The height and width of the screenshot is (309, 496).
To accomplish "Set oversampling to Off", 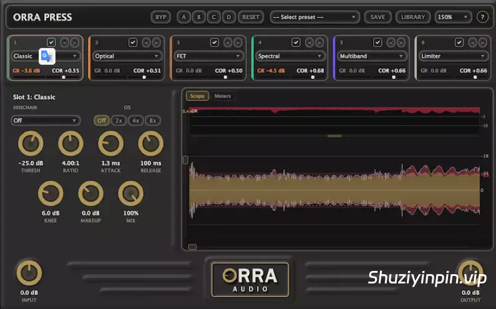I will pyautogui.click(x=102, y=120).
